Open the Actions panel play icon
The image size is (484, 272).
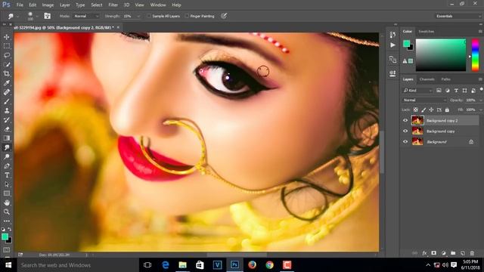392,45
